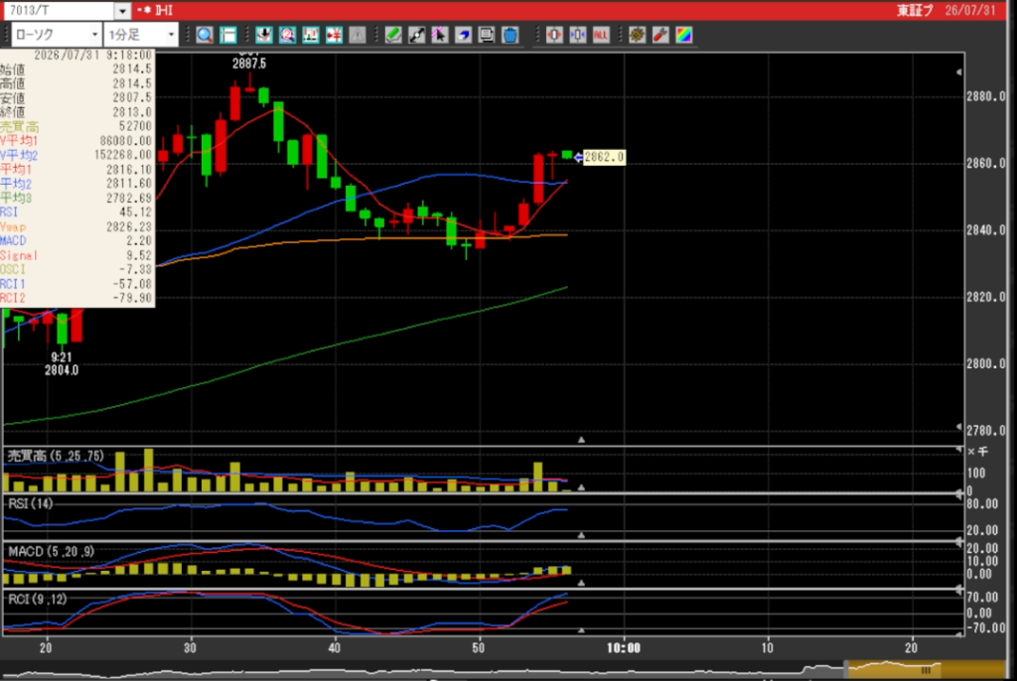This screenshot has width=1017, height=681.
Task: Click the magnifier zoom icon
Action: (x=205, y=35)
